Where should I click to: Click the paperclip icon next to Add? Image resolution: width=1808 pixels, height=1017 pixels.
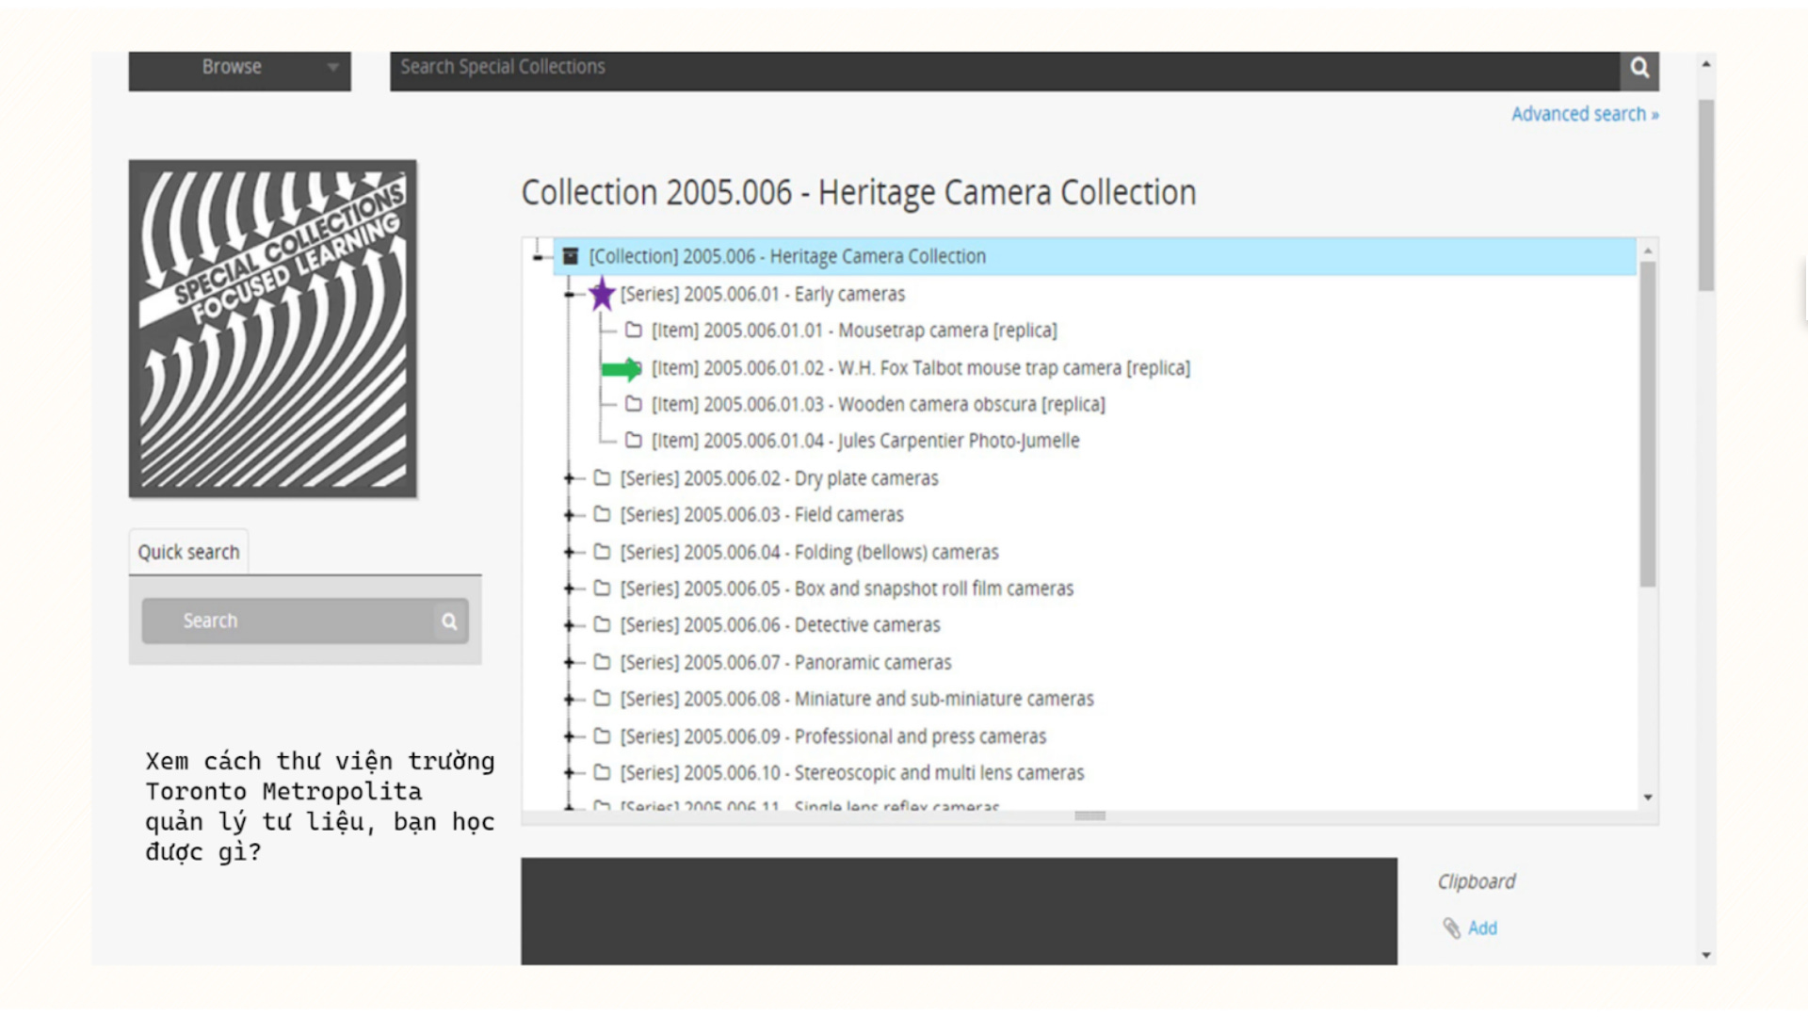[1451, 928]
